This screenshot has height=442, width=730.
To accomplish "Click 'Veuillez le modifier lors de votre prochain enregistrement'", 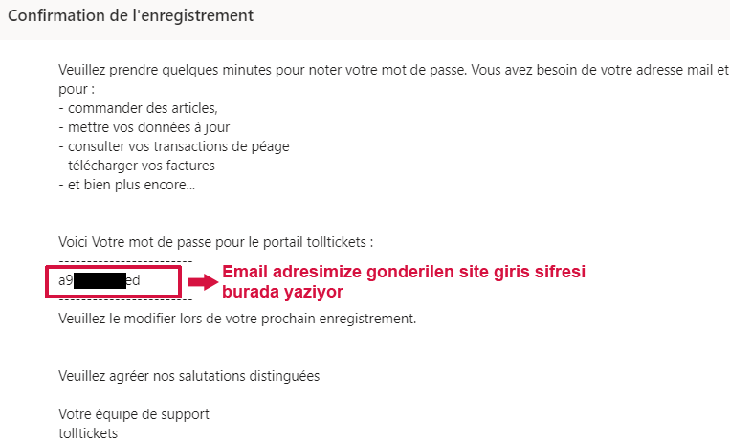I will pos(237,319).
